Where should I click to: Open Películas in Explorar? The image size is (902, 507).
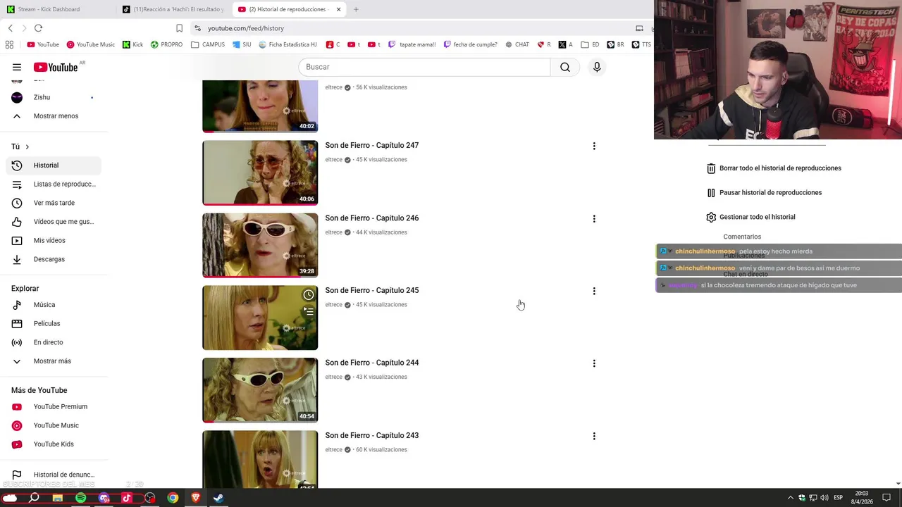pyautogui.click(x=54, y=324)
